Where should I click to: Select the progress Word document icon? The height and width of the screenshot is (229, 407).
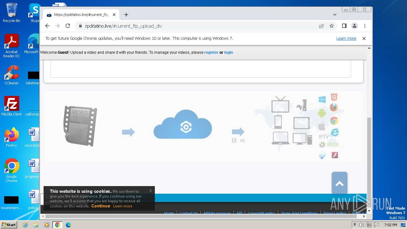pos(33,169)
